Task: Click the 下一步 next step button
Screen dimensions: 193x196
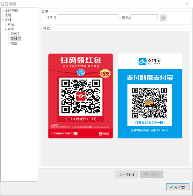Action: pyautogui.click(x=152, y=174)
